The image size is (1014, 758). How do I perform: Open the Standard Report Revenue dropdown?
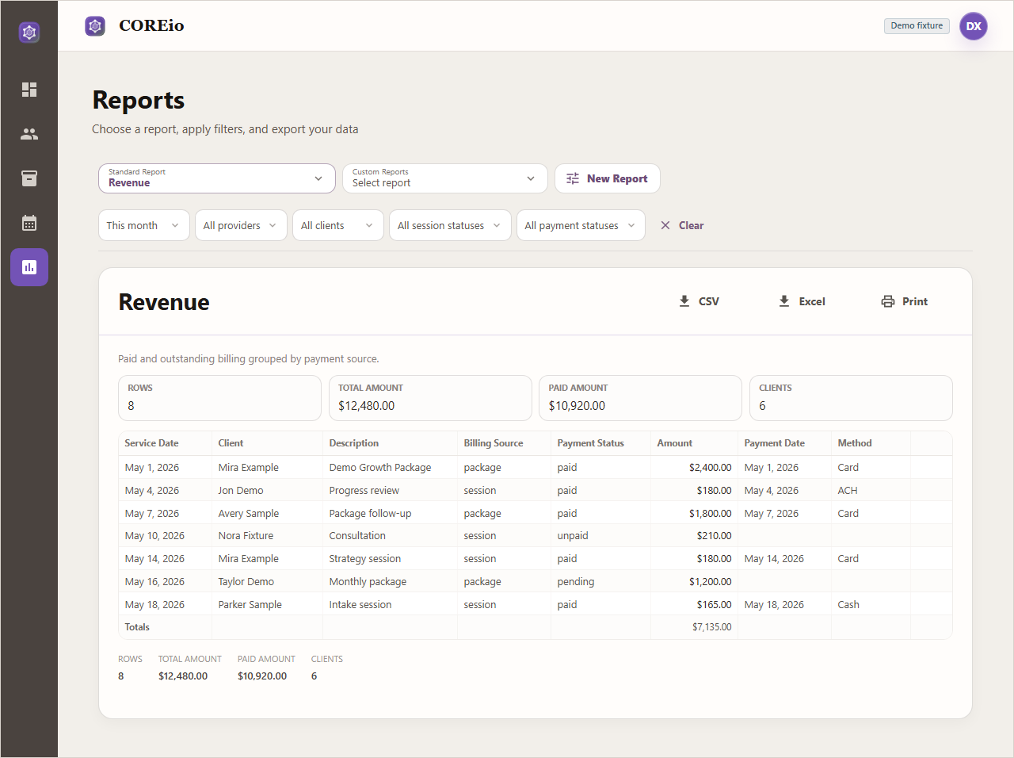point(217,178)
